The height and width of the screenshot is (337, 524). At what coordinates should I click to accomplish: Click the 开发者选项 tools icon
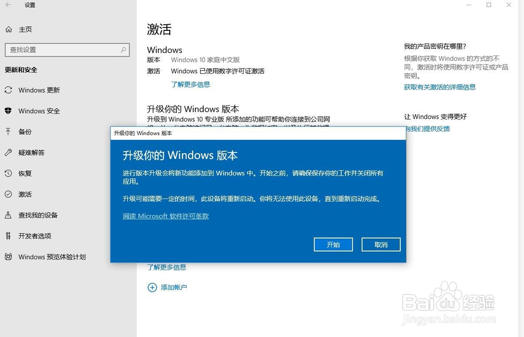(8, 236)
